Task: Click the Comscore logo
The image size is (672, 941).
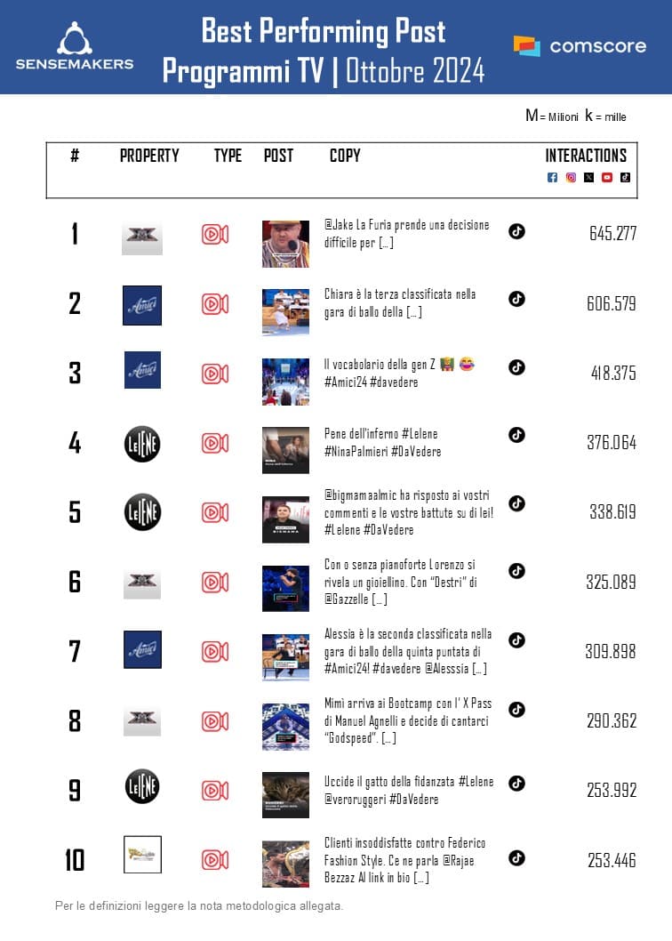Action: [580, 46]
